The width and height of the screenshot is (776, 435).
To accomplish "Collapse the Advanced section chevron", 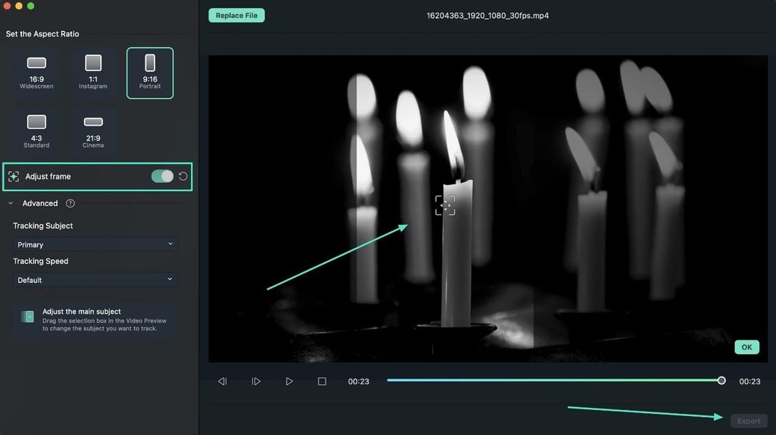I will [11, 204].
